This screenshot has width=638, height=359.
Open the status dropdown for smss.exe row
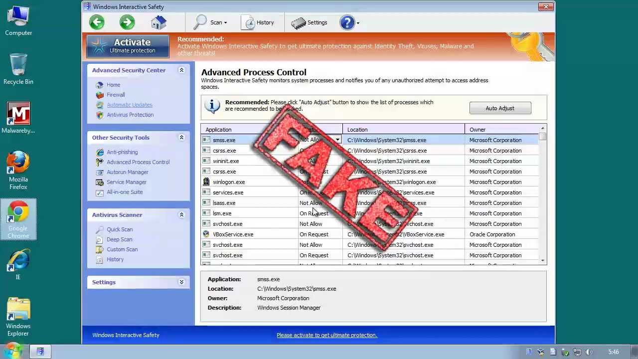[337, 140]
